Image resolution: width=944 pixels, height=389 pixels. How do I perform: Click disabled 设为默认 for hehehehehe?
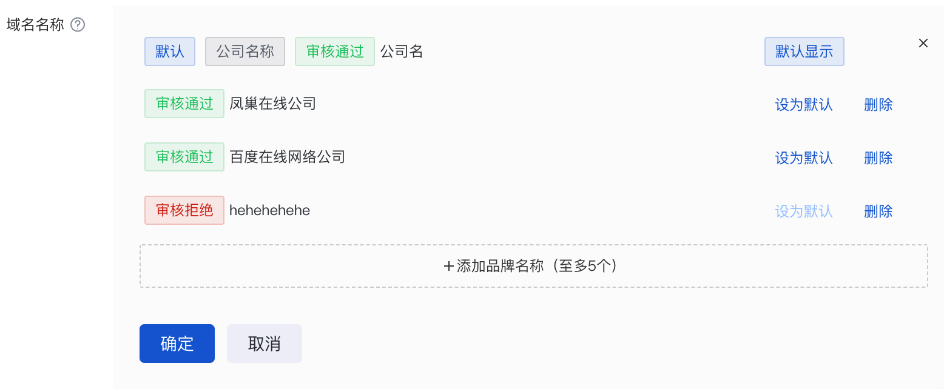tap(804, 211)
